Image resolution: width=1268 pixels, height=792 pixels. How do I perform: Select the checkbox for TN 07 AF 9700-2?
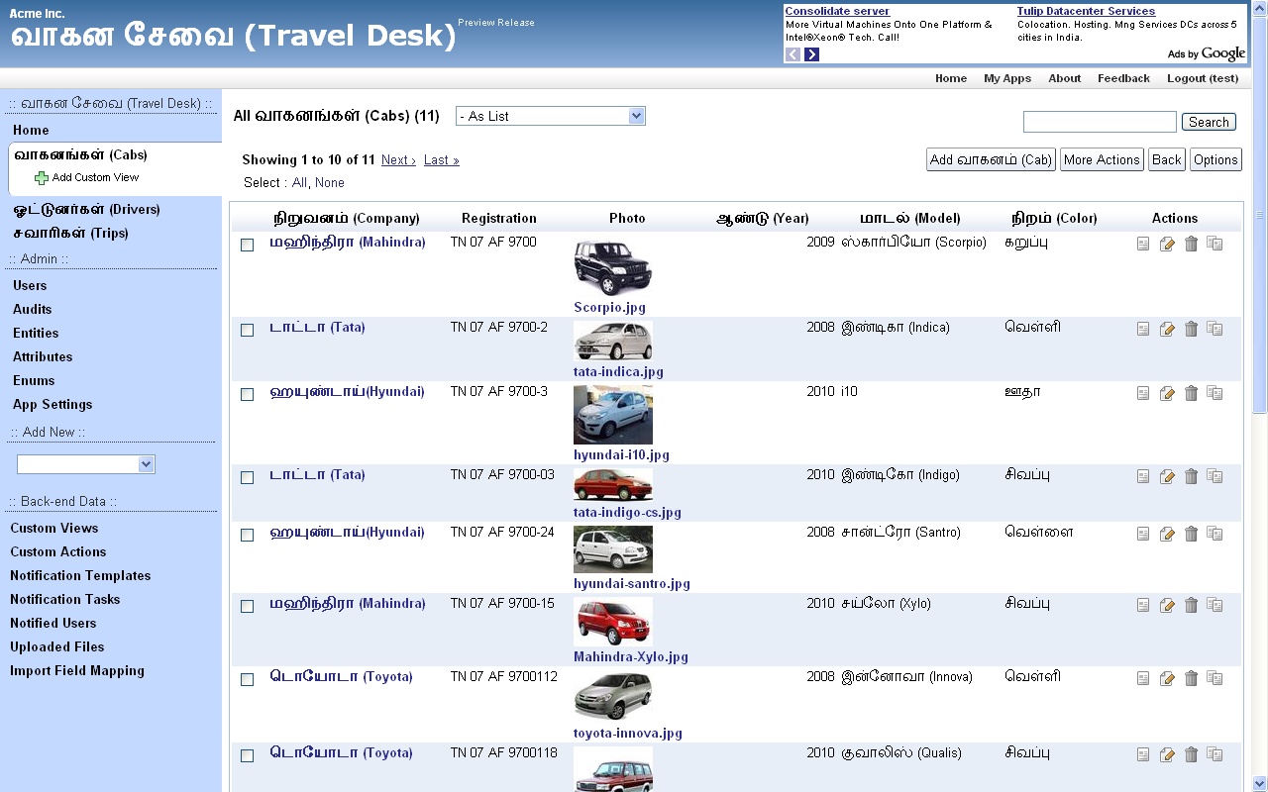248,331
